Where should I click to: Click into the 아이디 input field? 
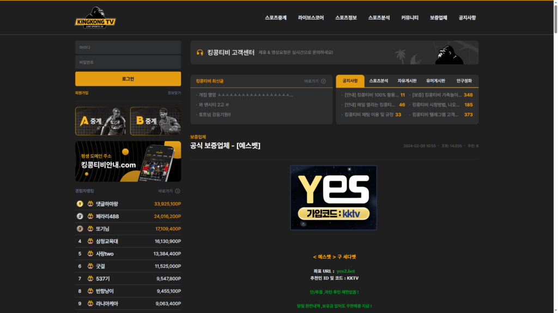128,48
